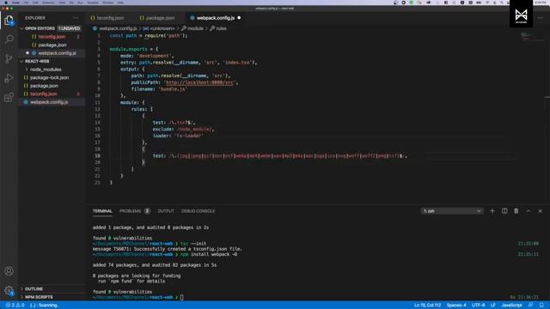Open the Apple menu in macOS menu bar

pyautogui.click(x=6, y=3)
